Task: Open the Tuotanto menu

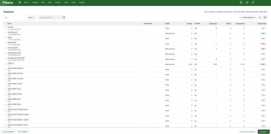Action: coord(35,2)
